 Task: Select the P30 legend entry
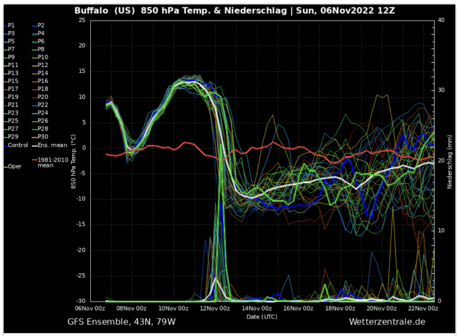pyautogui.click(x=43, y=137)
